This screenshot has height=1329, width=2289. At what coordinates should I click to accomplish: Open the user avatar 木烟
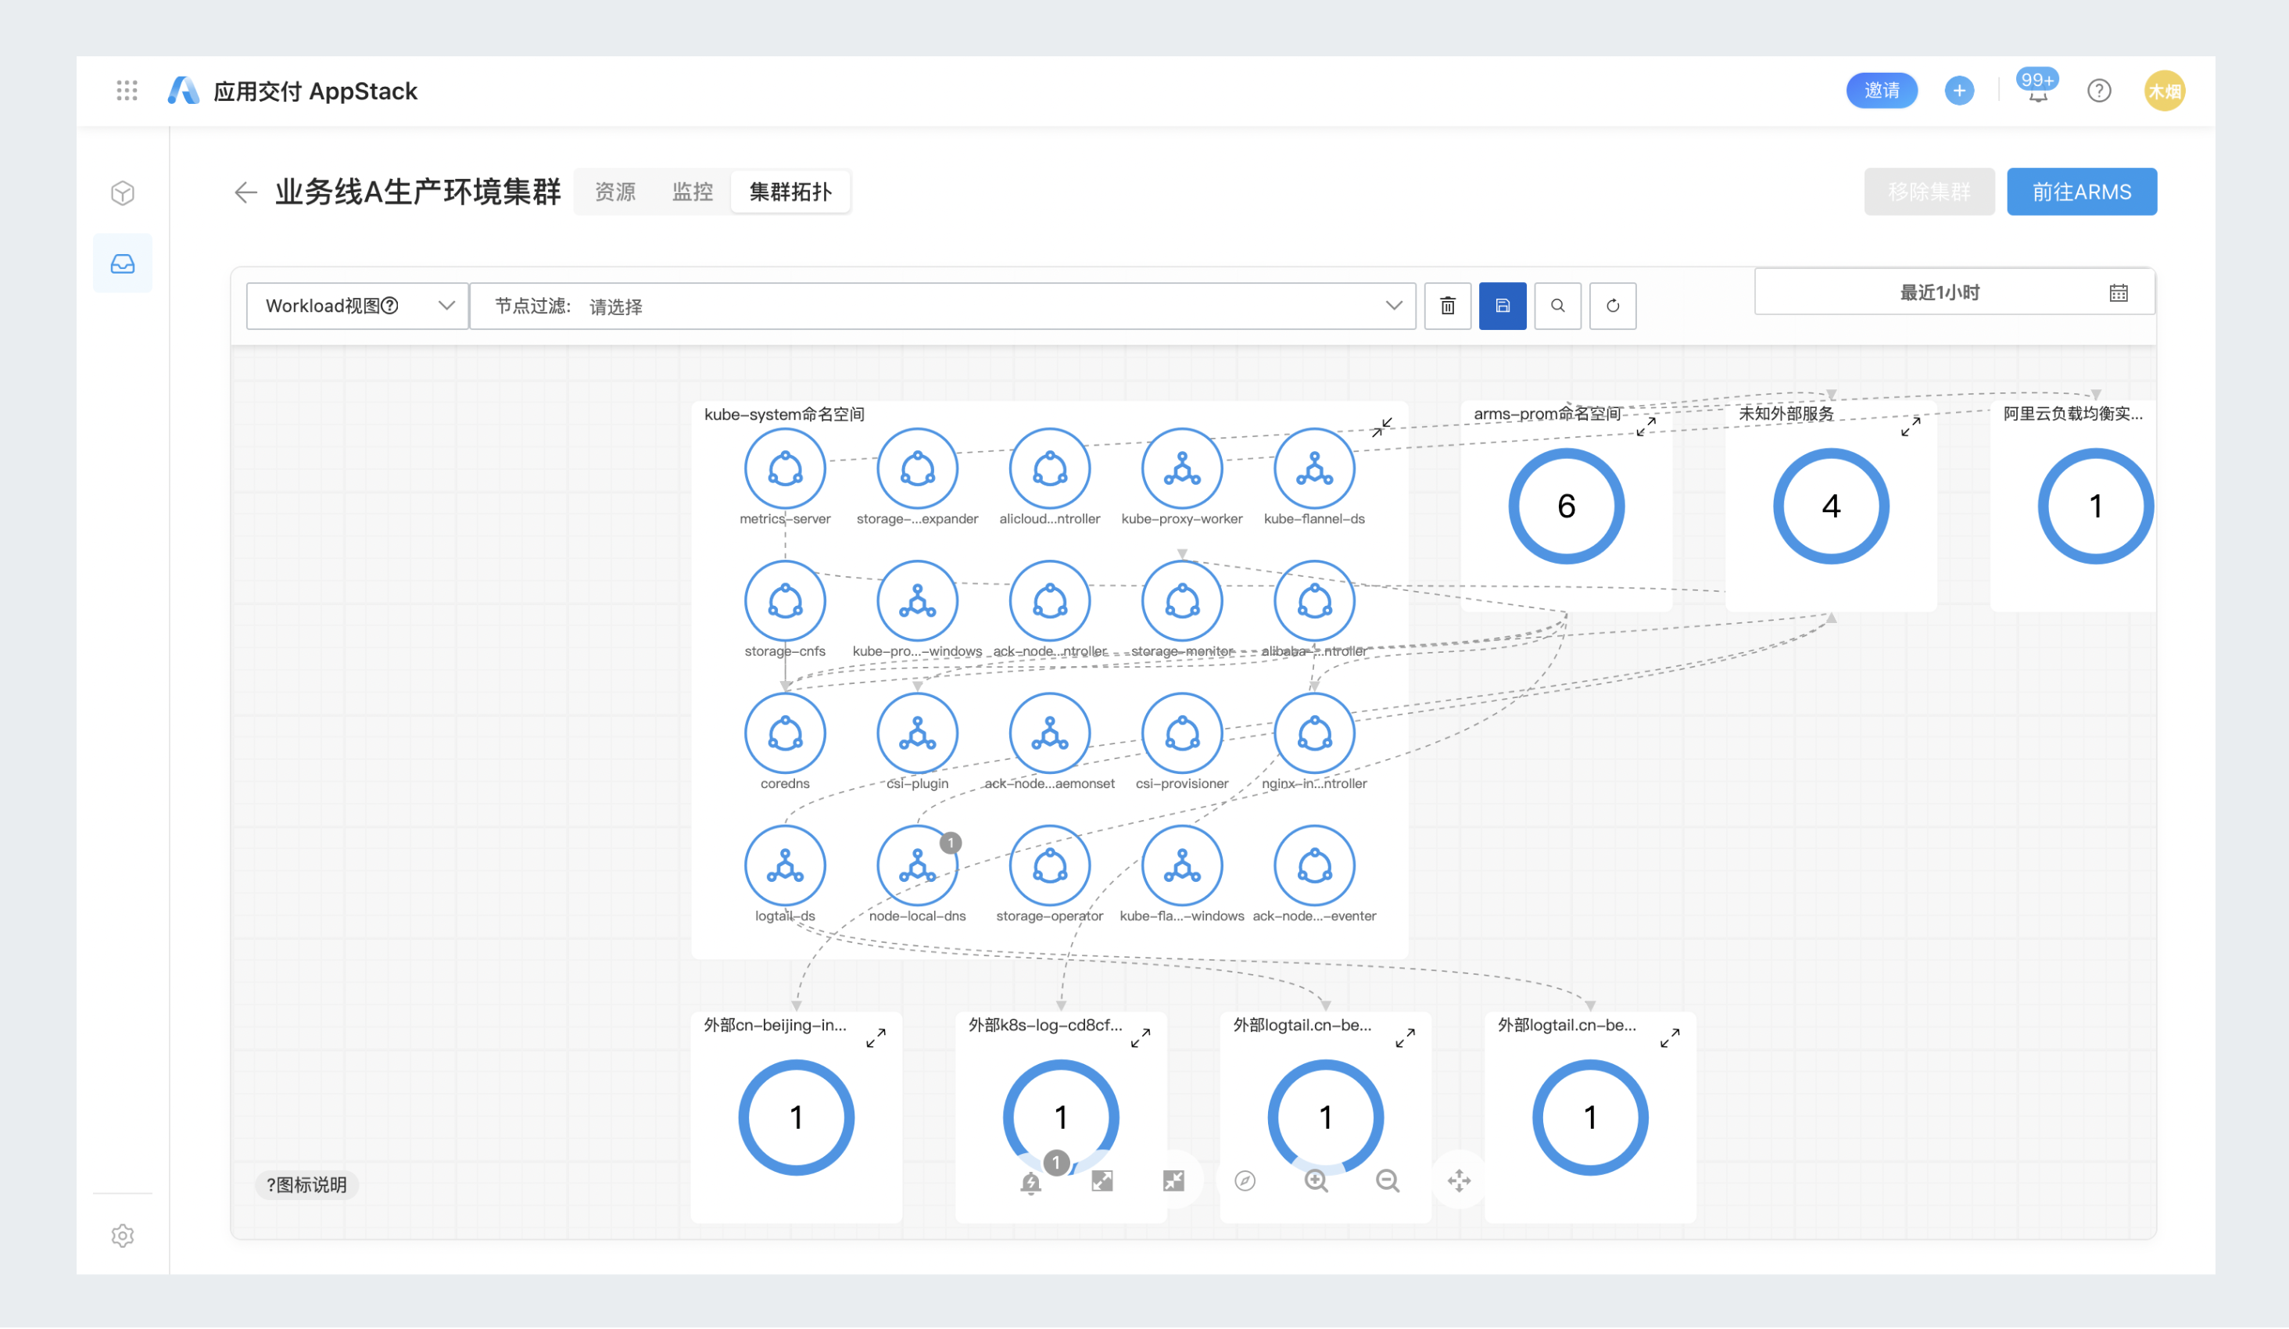click(2164, 91)
